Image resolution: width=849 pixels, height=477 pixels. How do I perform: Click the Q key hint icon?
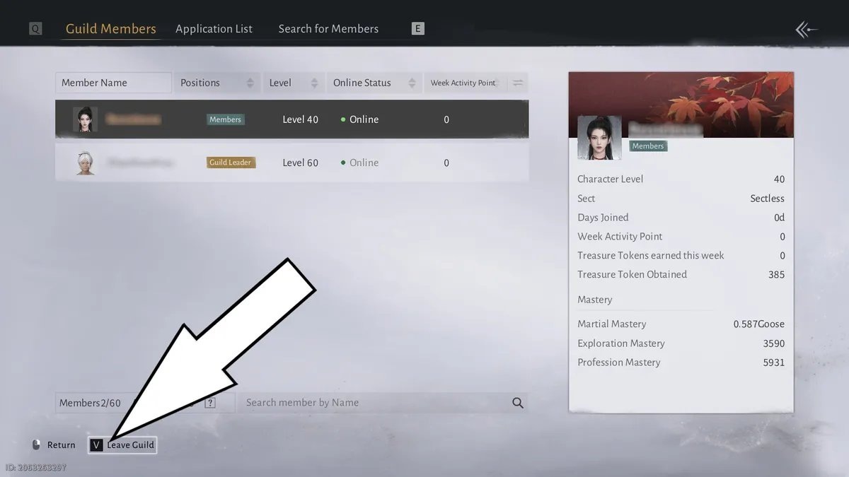pyautogui.click(x=35, y=29)
